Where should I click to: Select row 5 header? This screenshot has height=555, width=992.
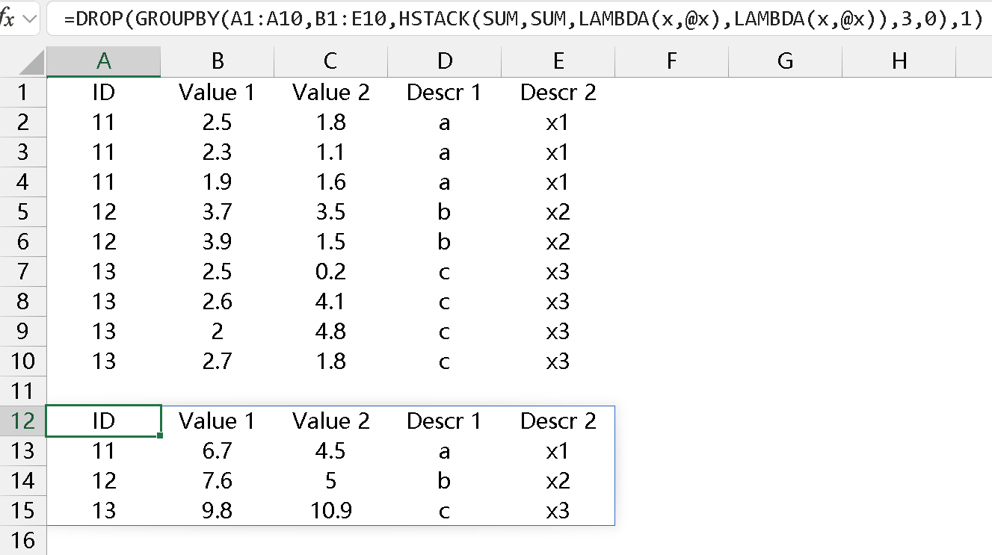click(x=23, y=212)
